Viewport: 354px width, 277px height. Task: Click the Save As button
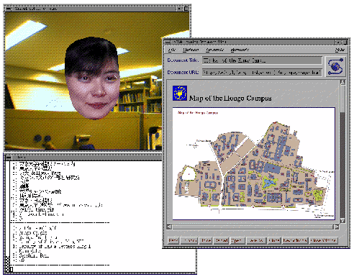pyautogui.click(x=257, y=240)
